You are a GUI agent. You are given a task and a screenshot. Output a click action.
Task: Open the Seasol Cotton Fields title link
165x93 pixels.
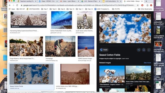coord(110,55)
